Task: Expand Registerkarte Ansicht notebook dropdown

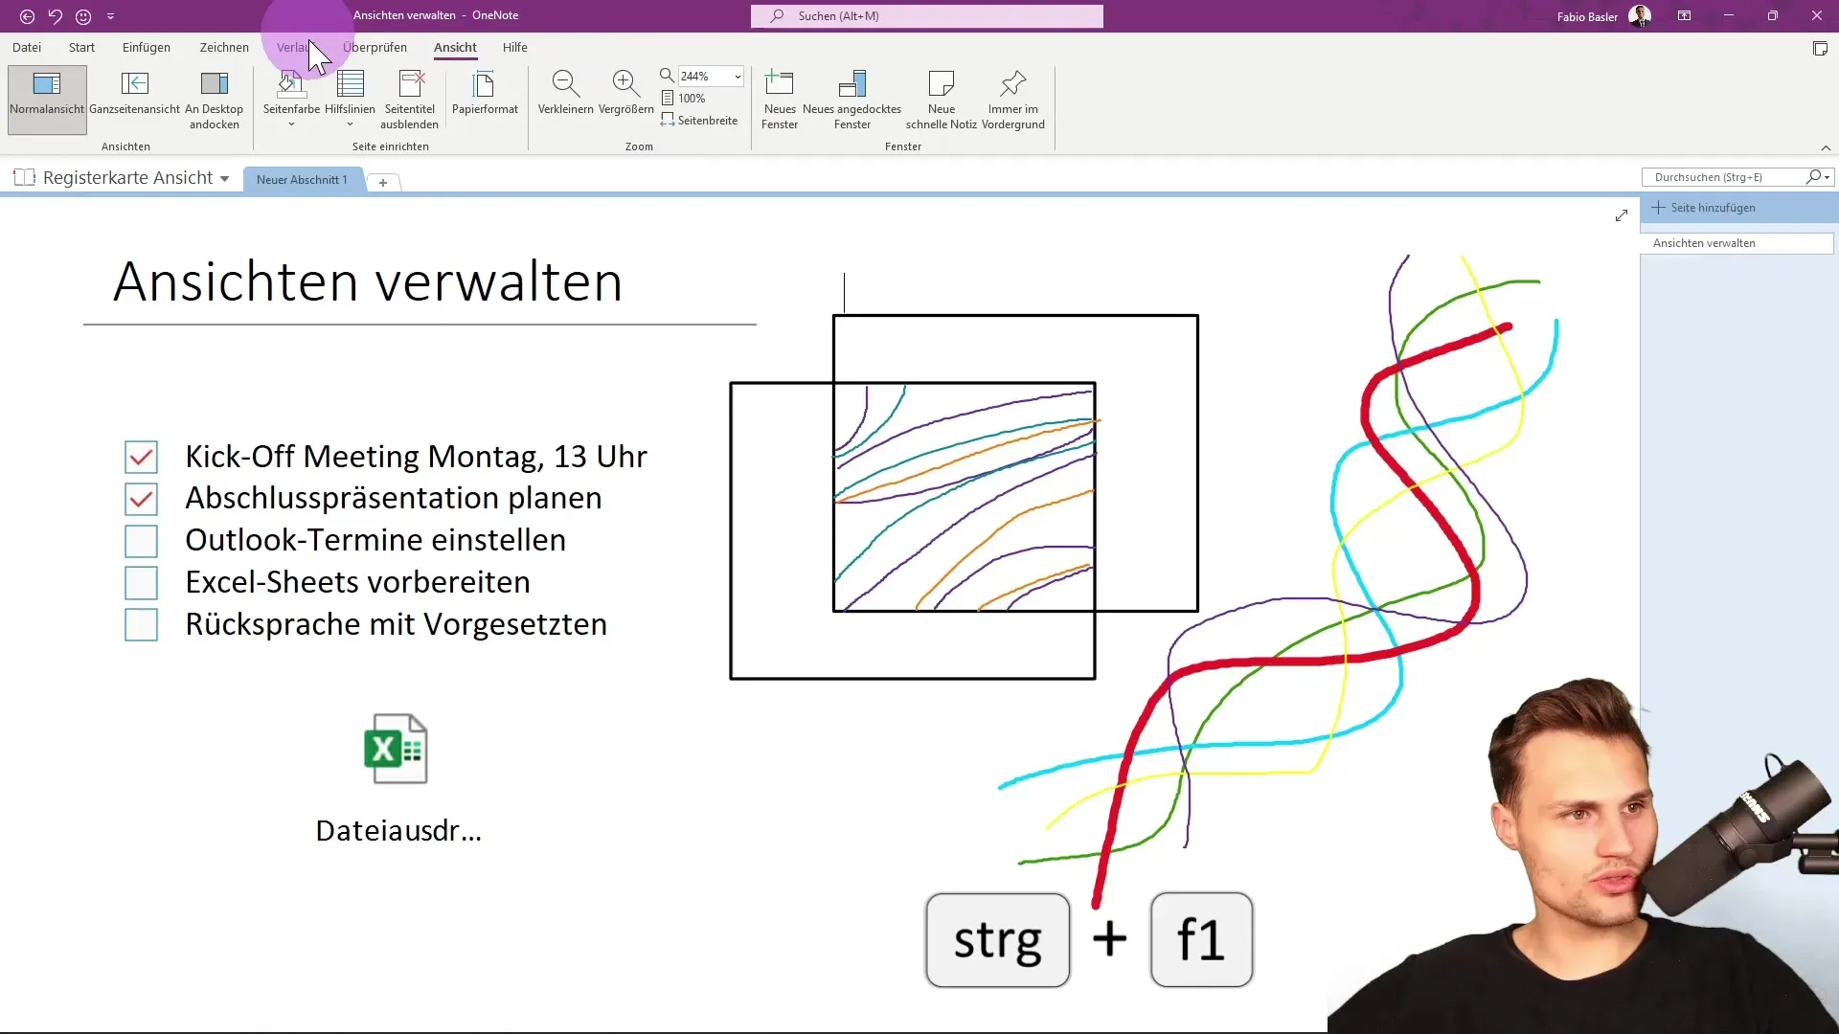Action: (x=224, y=179)
